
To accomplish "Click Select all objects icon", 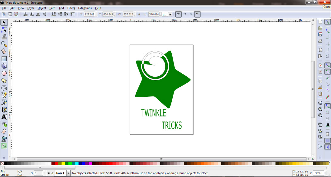I will pos(4,14).
